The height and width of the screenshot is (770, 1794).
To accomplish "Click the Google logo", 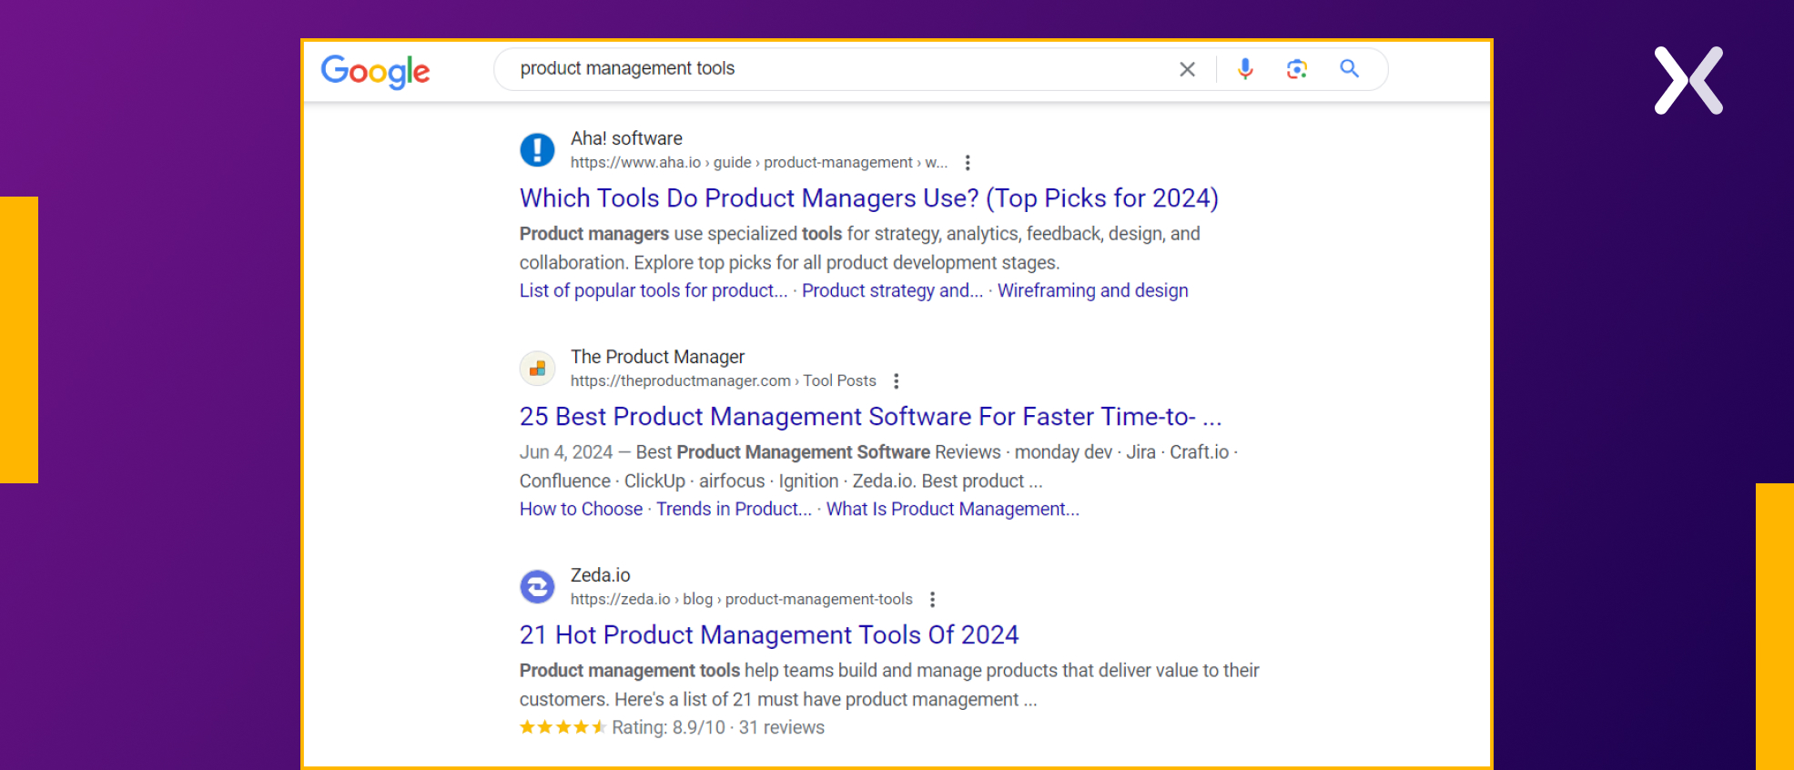I will click(375, 71).
